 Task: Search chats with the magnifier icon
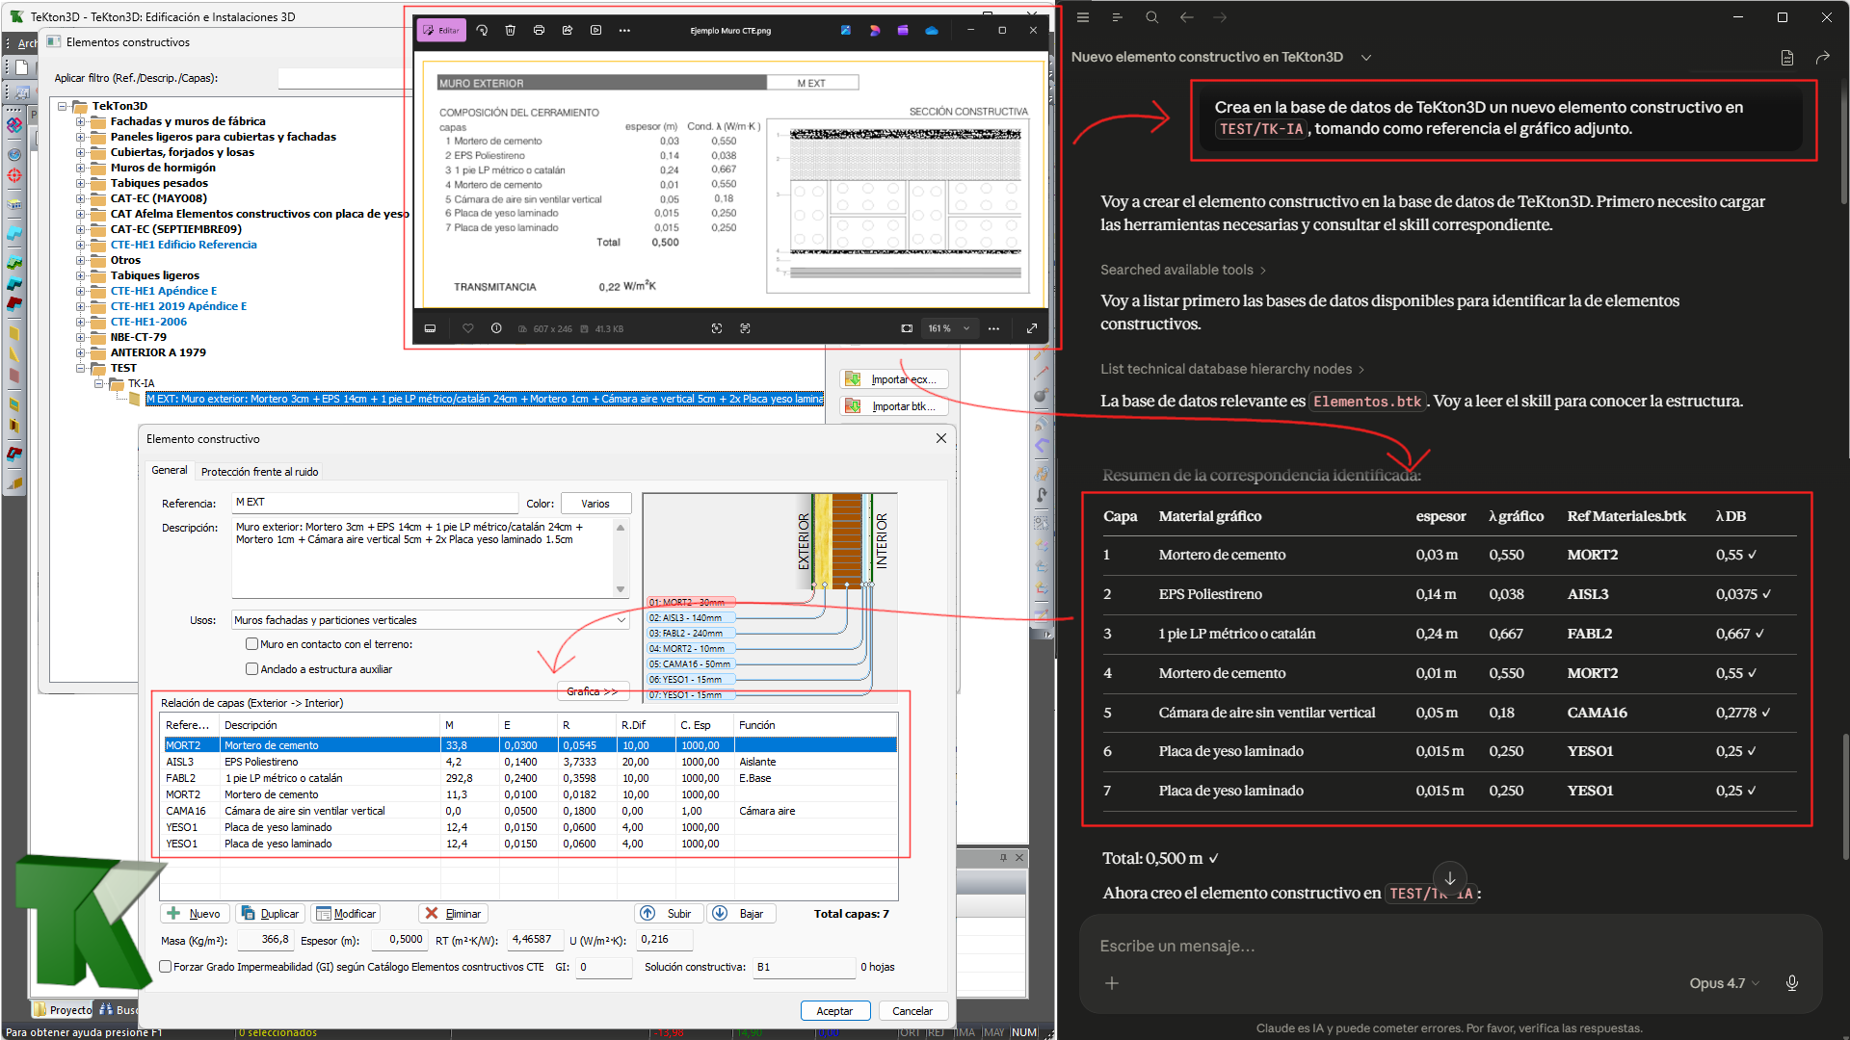(1151, 17)
